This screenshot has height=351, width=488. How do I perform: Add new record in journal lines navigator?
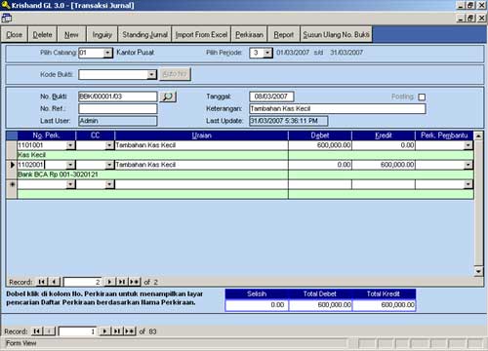click(x=135, y=282)
